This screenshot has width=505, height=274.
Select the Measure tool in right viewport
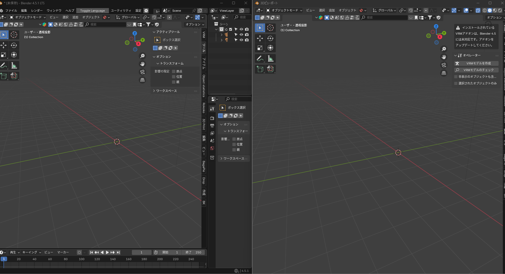pyautogui.click(x=270, y=59)
